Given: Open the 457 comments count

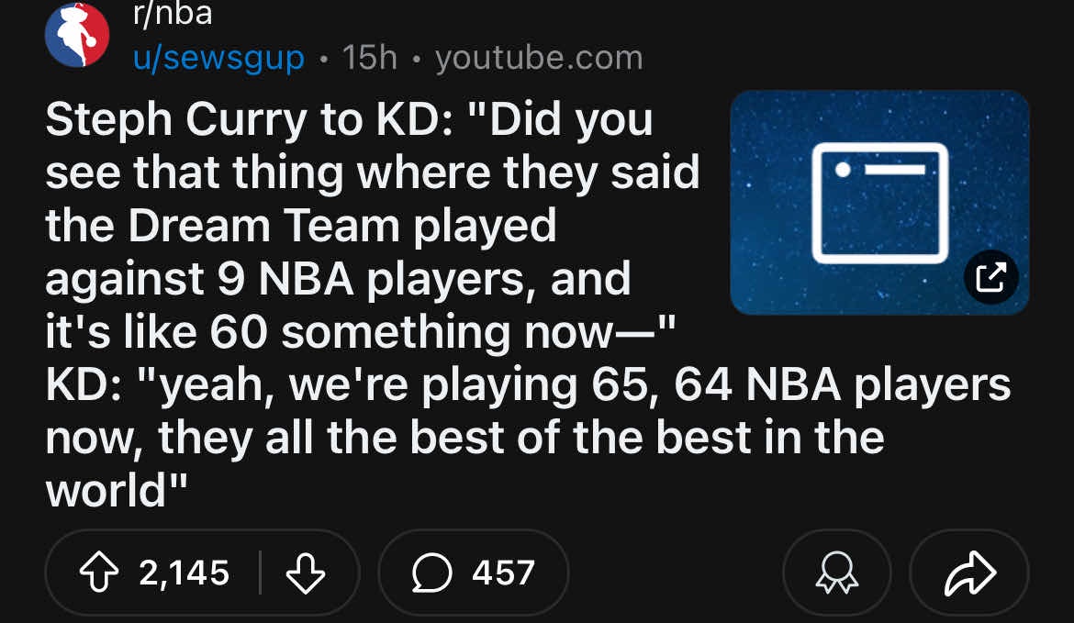Looking at the screenshot, I should click(503, 573).
